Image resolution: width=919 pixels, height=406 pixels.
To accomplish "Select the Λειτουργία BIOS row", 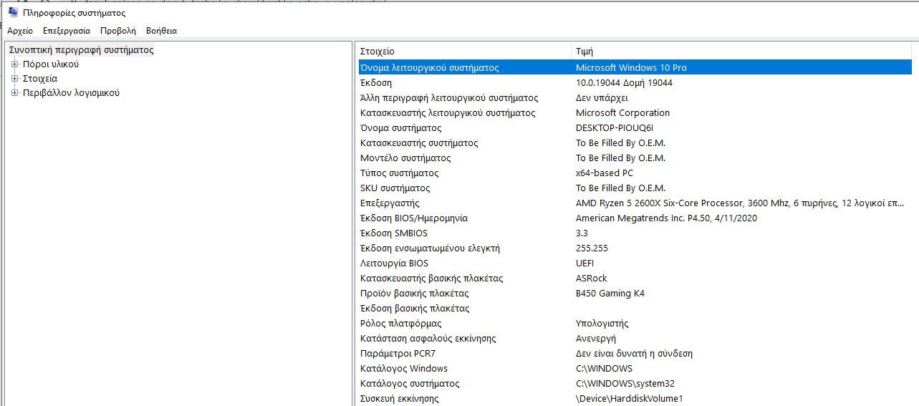I will (x=635, y=263).
